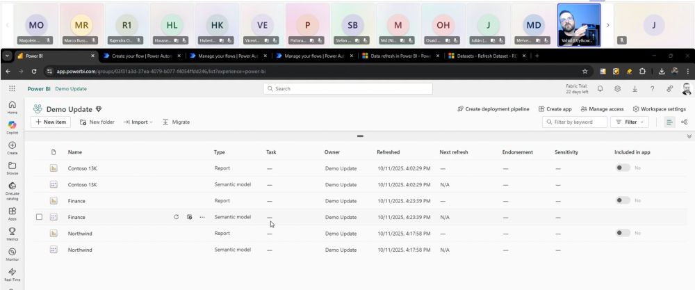This screenshot has height=290, width=695.
Task: Open the Create page from the sidebar
Action: point(12,147)
